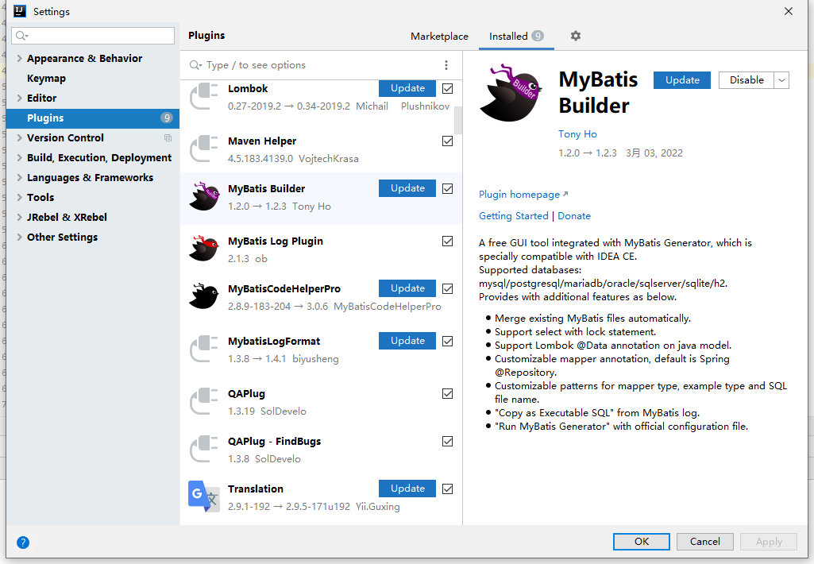Confirm settings with OK
The height and width of the screenshot is (564, 814).
click(x=642, y=541)
